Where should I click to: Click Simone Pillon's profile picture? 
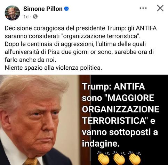pos(12,13)
